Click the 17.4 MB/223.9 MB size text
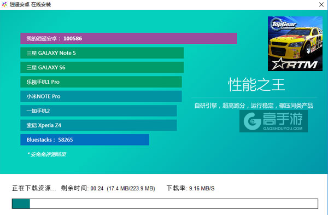 (x=131, y=188)
